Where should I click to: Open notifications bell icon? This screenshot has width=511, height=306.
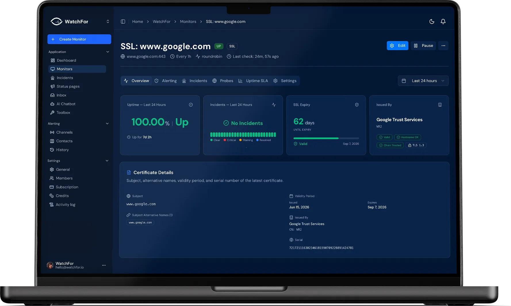443,22
